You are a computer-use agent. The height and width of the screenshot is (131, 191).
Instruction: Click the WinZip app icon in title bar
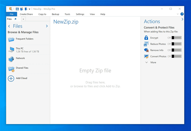[11, 9]
